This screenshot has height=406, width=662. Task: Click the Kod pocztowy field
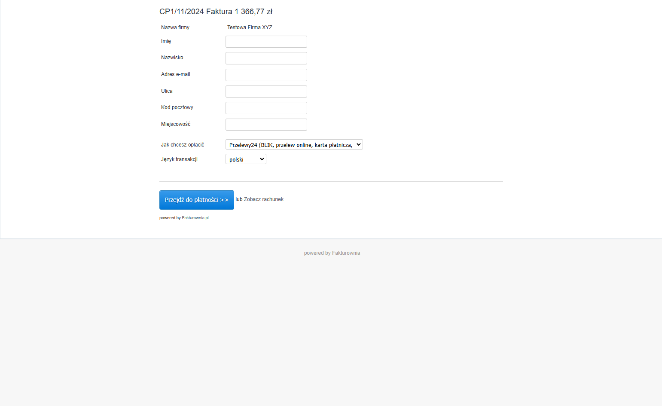(x=266, y=108)
